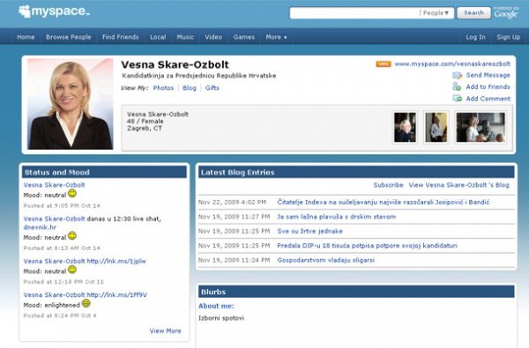The height and width of the screenshot is (348, 529).
Task: Click the first neutral mood smiley
Action: click(x=72, y=194)
